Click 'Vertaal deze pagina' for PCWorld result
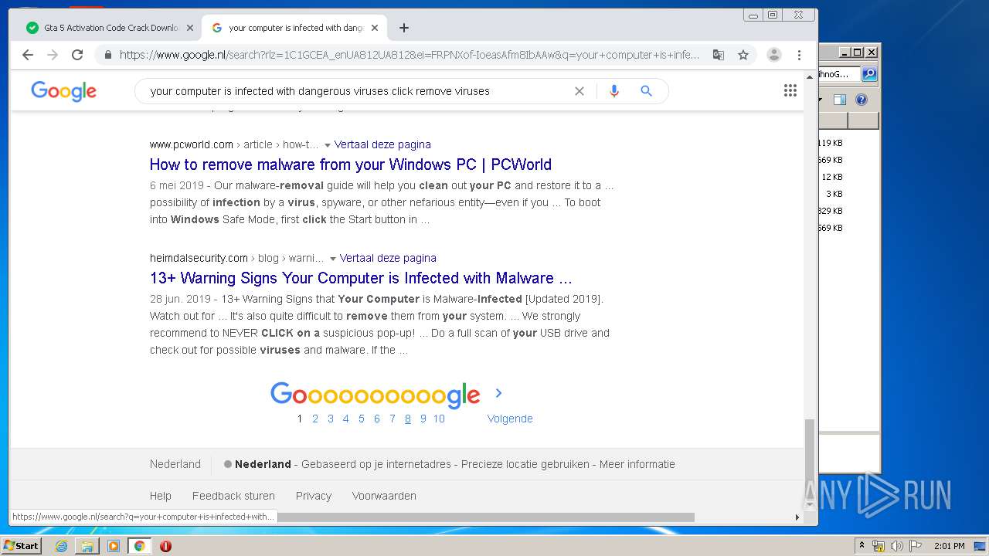The width and height of the screenshot is (989, 556). click(x=382, y=144)
